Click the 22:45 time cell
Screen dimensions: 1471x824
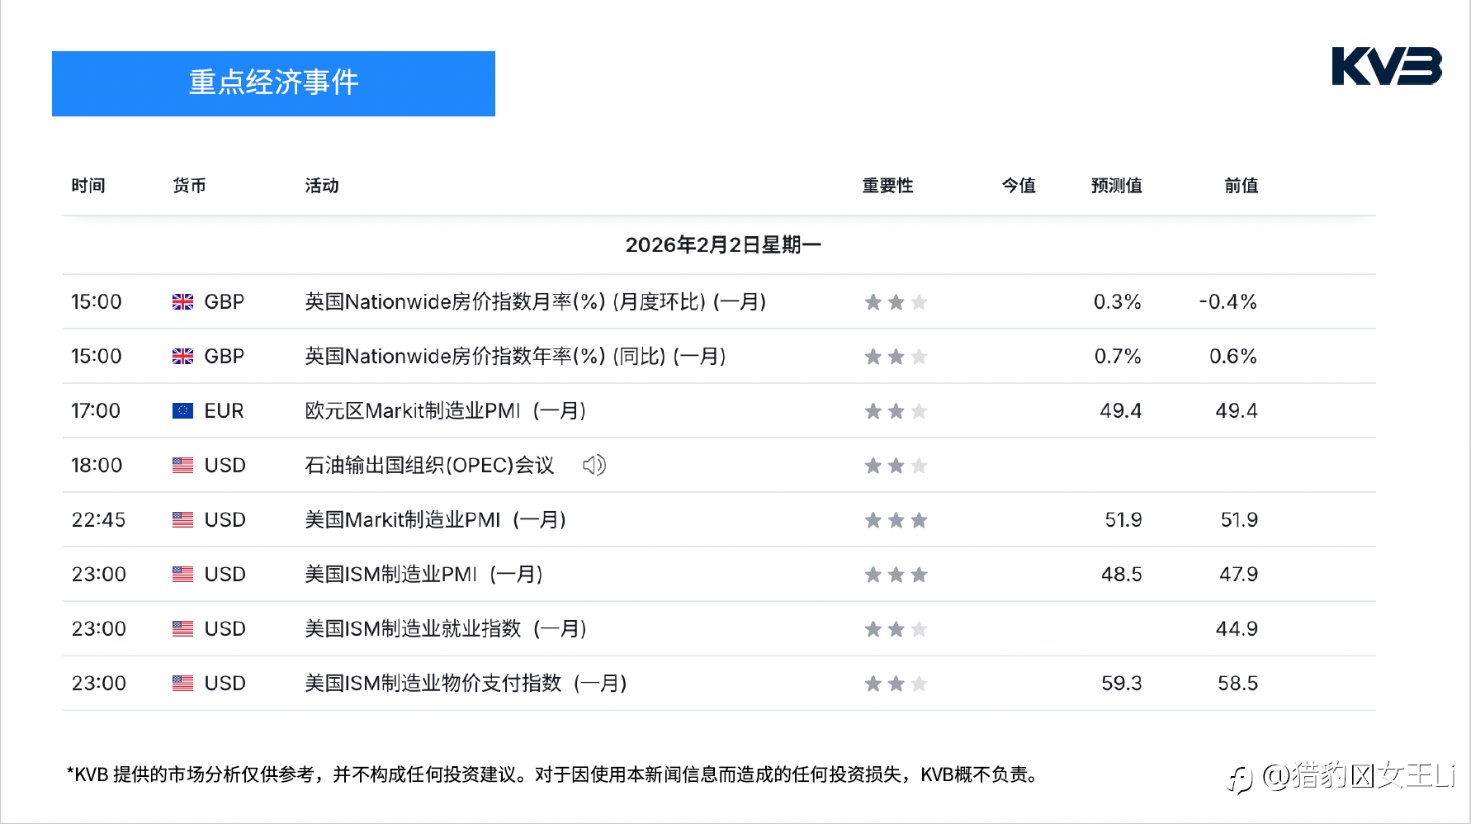point(99,520)
